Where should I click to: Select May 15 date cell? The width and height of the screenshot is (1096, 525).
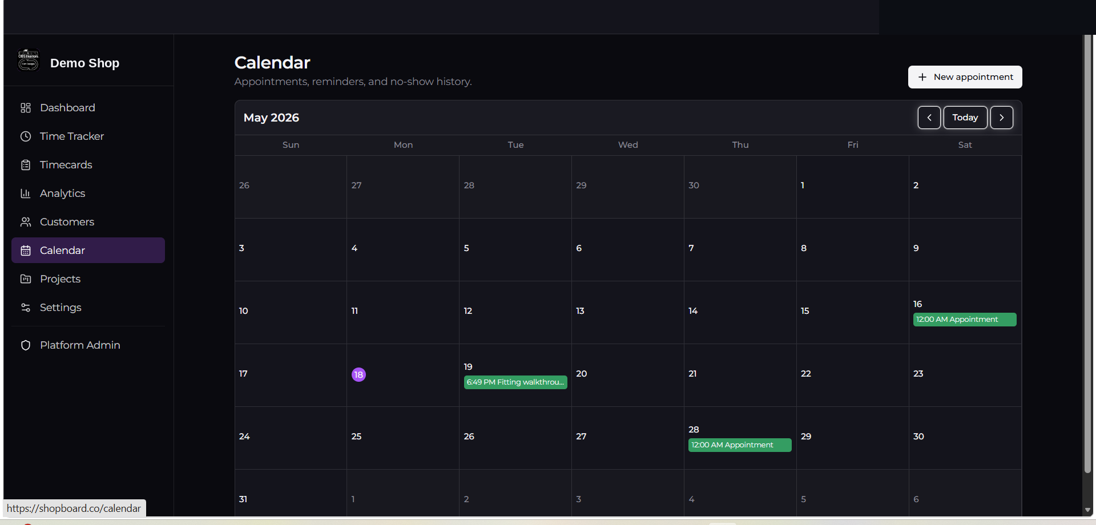click(853, 313)
